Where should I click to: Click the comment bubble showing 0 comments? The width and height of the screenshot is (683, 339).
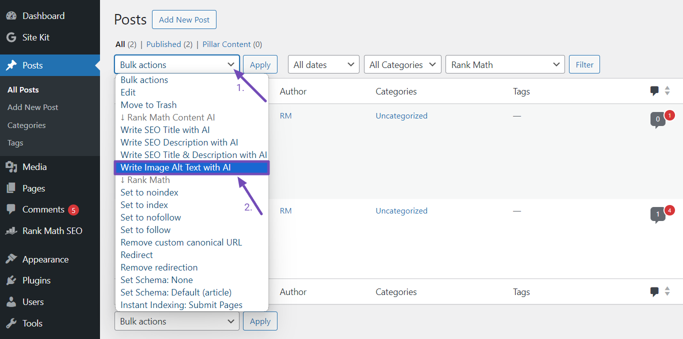[657, 119]
